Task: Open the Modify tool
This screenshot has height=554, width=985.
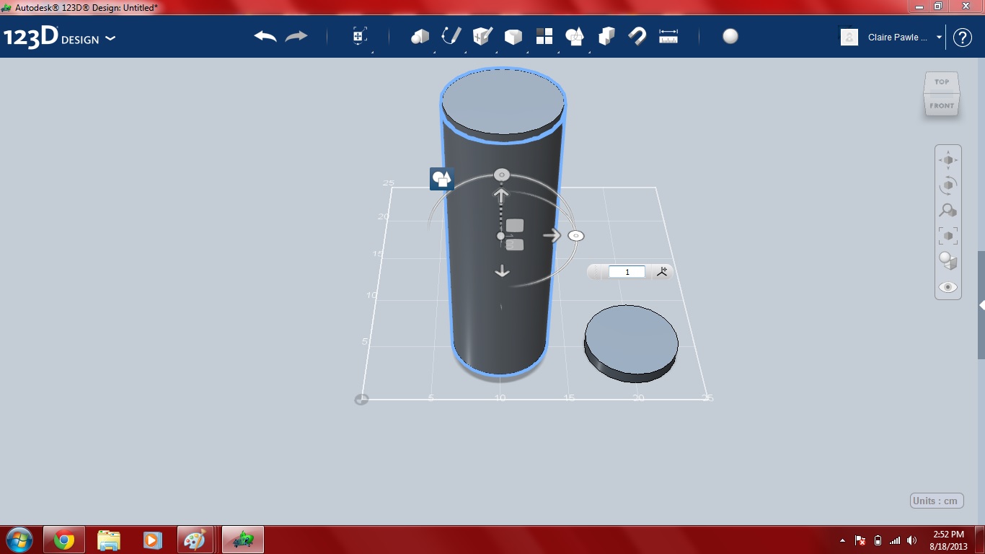Action: point(513,37)
